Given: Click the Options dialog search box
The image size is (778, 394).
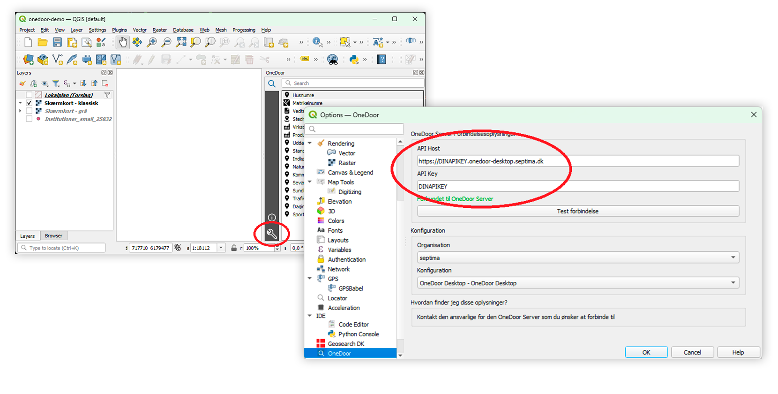Looking at the screenshot, I should tap(355, 129).
